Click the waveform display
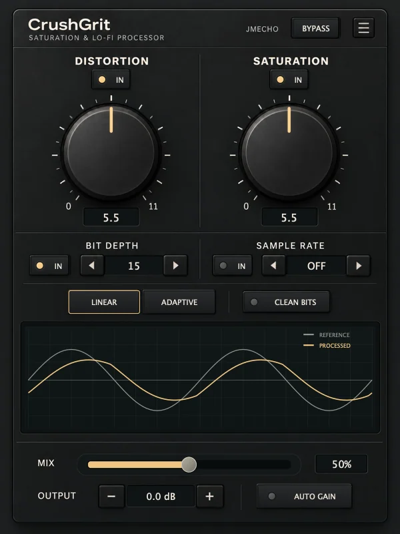This screenshot has height=534, width=400. pos(201,378)
